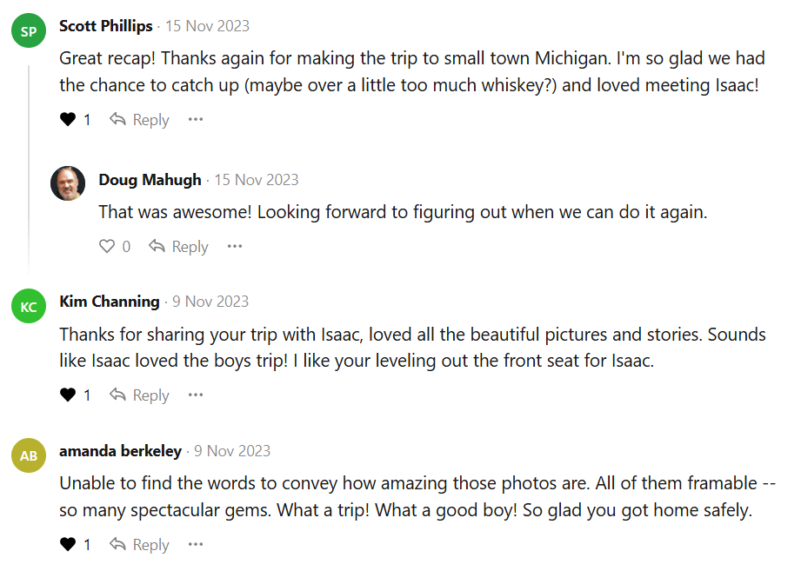The width and height of the screenshot is (801, 571).
Task: Click Reply under amanda berkeley's comment
Action: [139, 545]
